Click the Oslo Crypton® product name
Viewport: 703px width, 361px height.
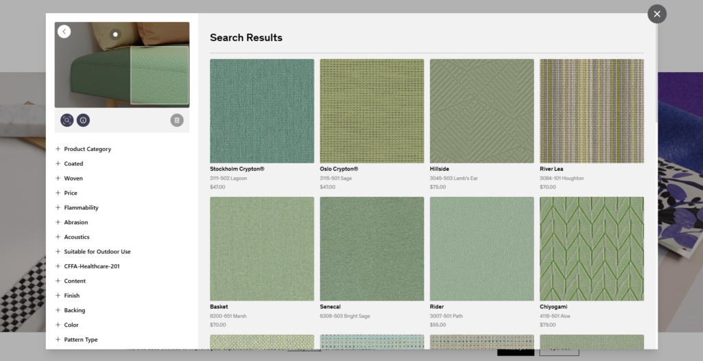coord(339,169)
